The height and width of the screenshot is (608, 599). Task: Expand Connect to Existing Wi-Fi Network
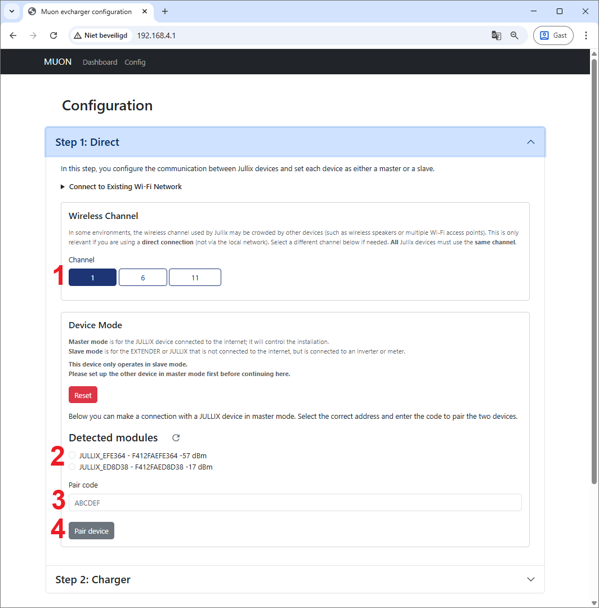(x=125, y=187)
